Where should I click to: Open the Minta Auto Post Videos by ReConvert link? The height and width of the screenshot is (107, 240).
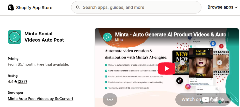pyautogui.click(x=41, y=99)
